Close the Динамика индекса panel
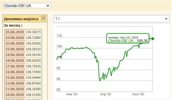172x100 pixels. pos(43,18)
